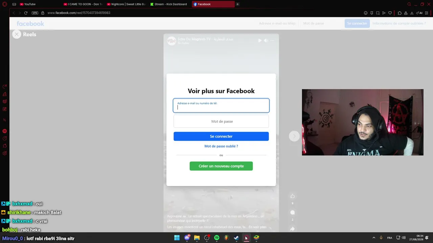Open the reel comments bubble icon
The height and width of the screenshot is (243, 433).
click(x=293, y=212)
